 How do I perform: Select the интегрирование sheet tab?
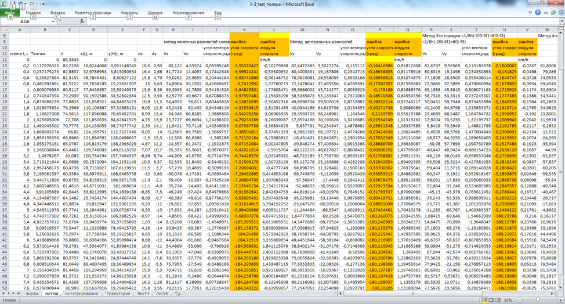point(82,294)
